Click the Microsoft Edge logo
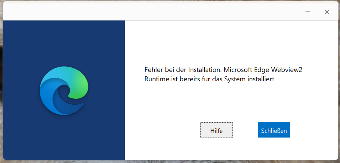The width and height of the screenshot is (340, 163). coord(64,91)
